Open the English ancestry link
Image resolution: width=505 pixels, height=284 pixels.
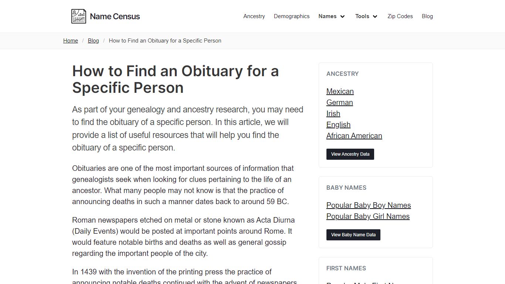338,125
